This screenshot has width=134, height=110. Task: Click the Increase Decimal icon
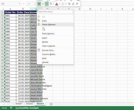pos(69,4)
